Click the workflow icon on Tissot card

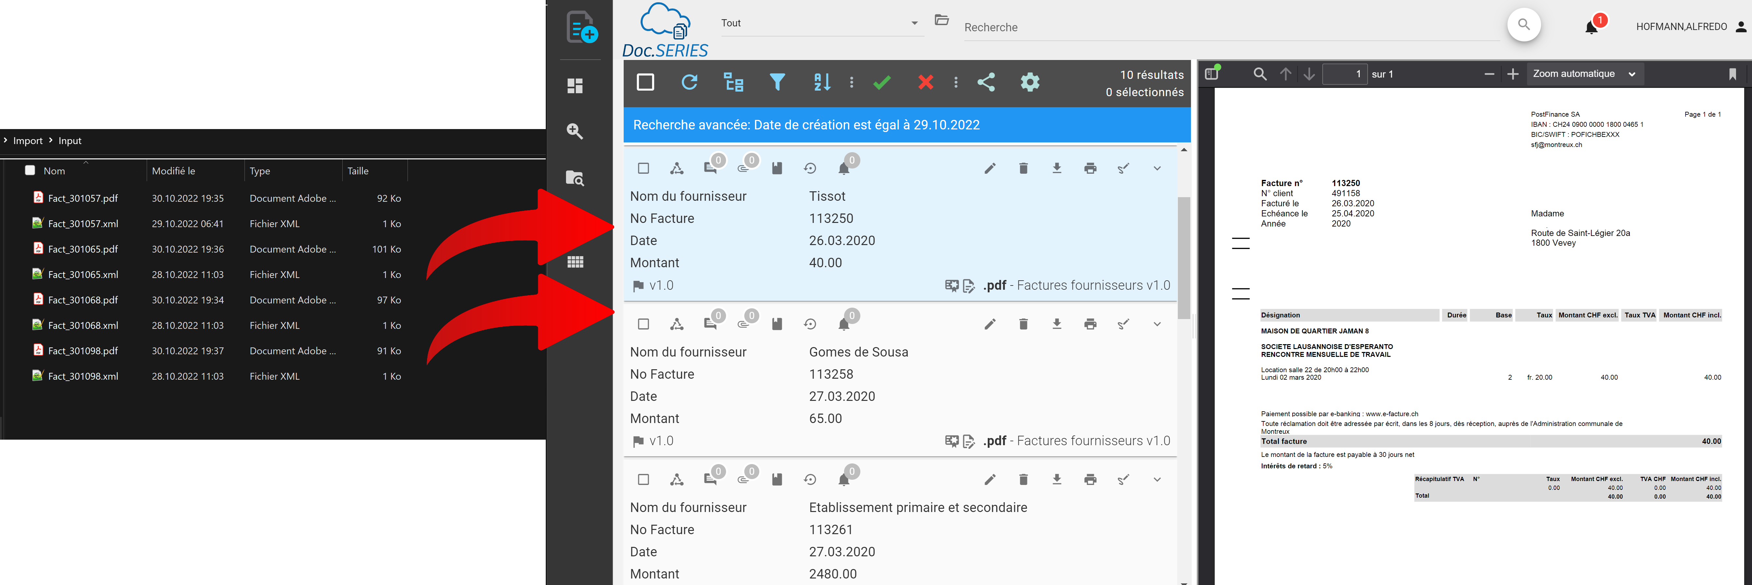pyautogui.click(x=677, y=168)
